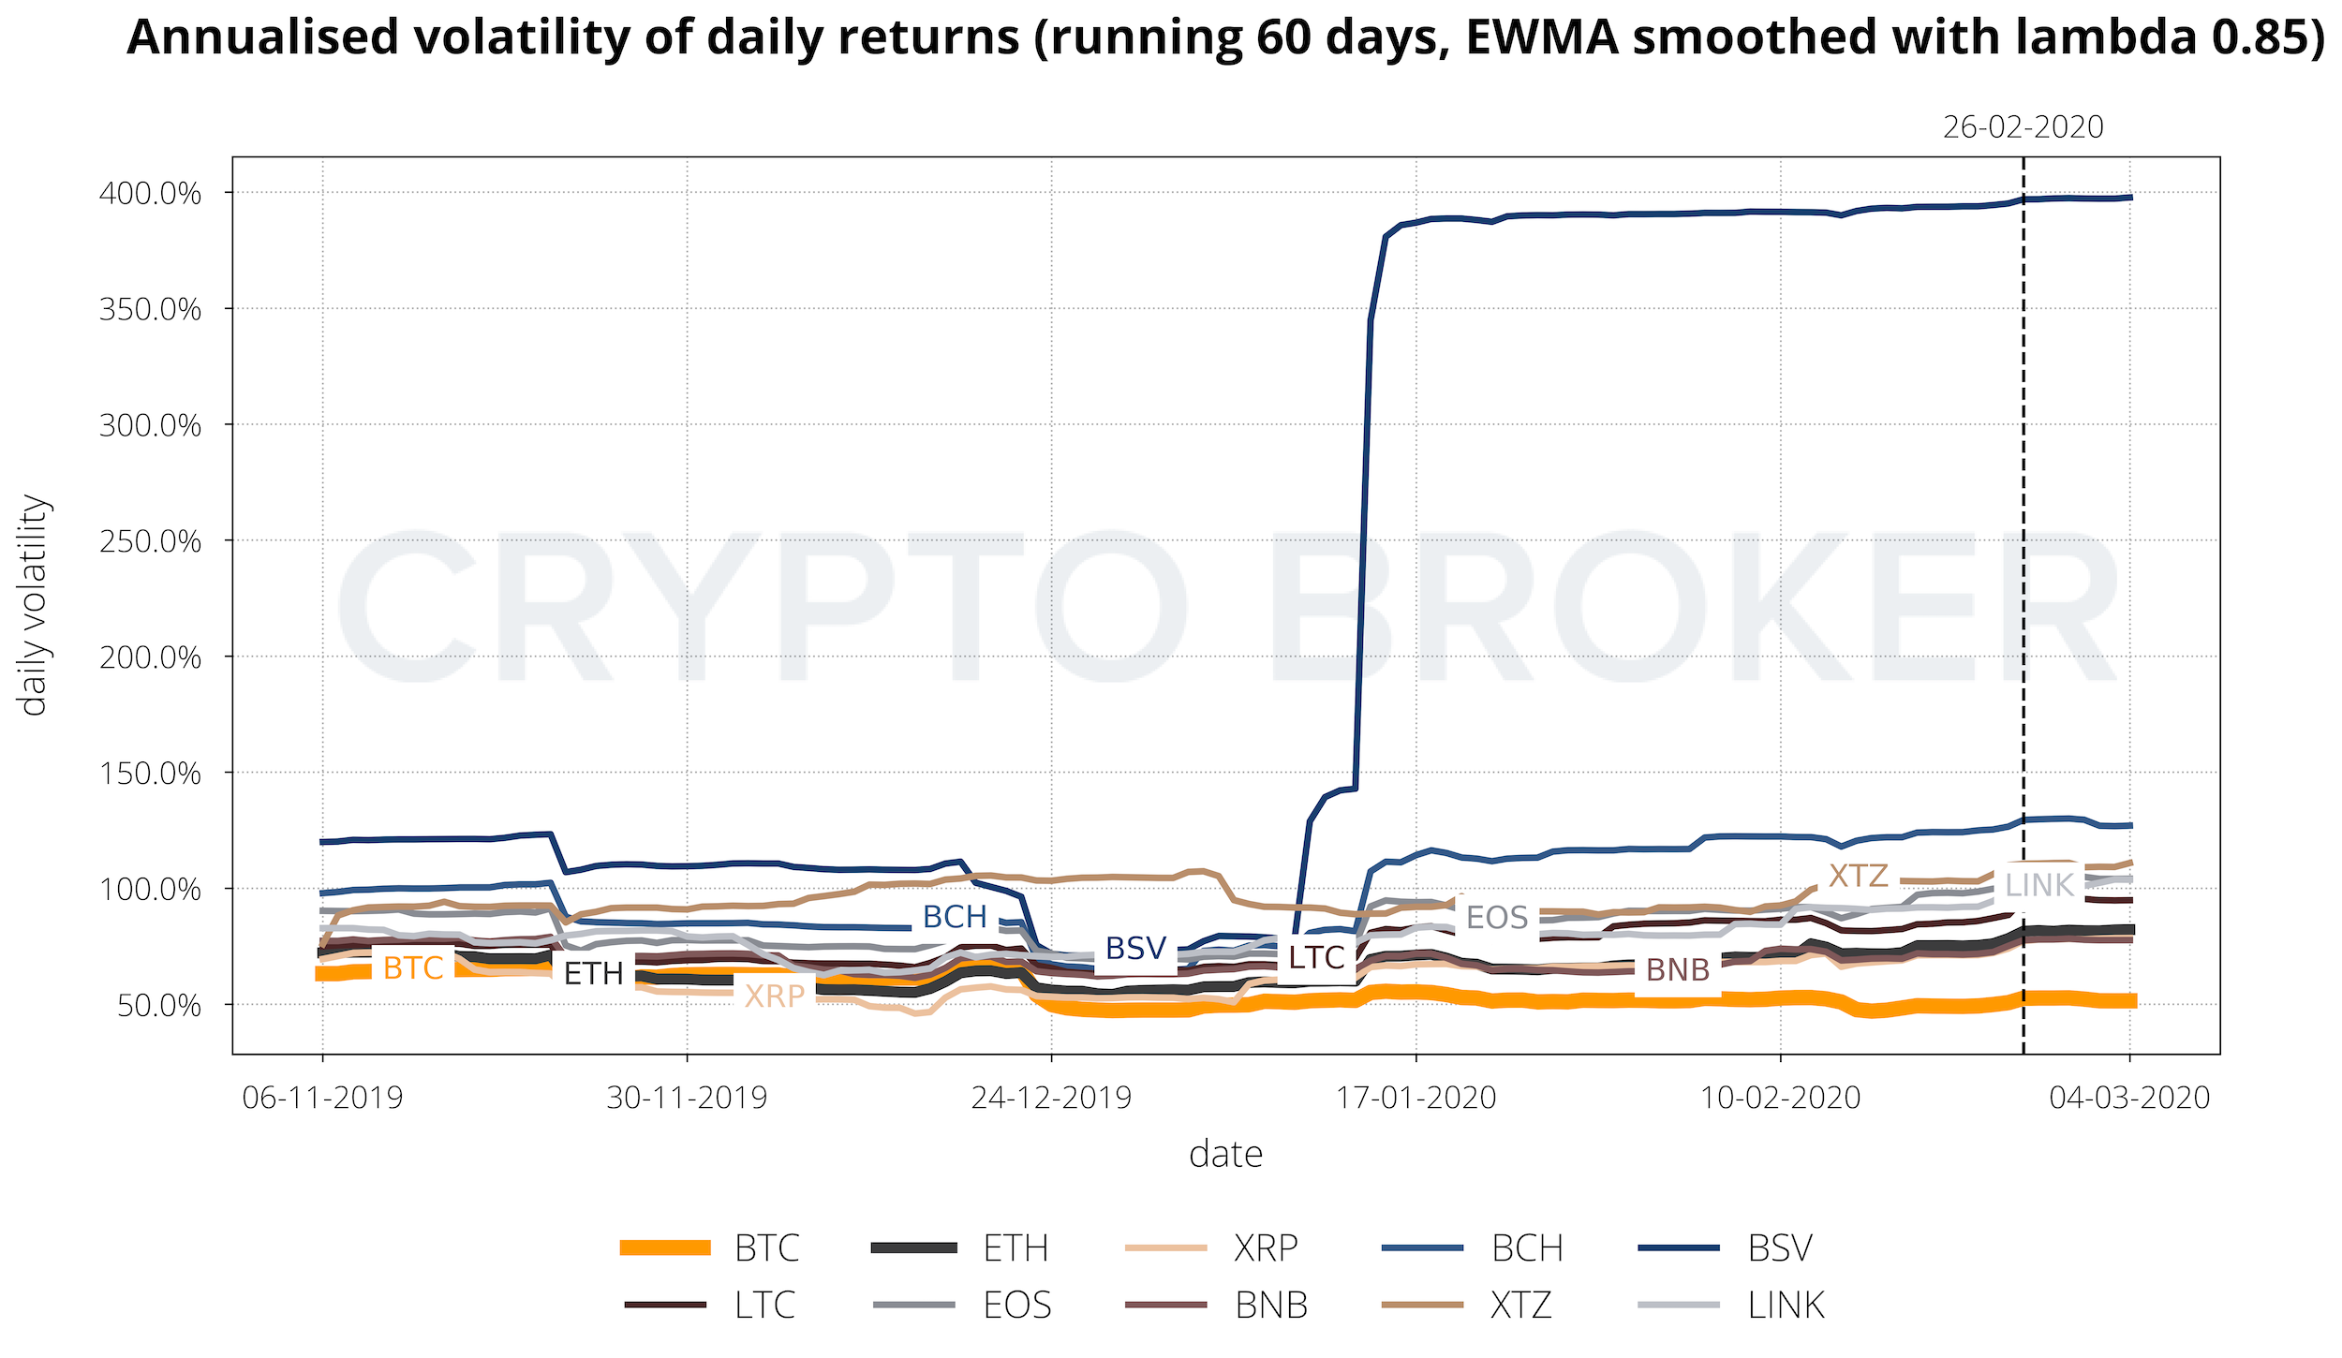Click the BCH legend entry label
This screenshot has width=2342, height=1358.
click(x=1527, y=1248)
